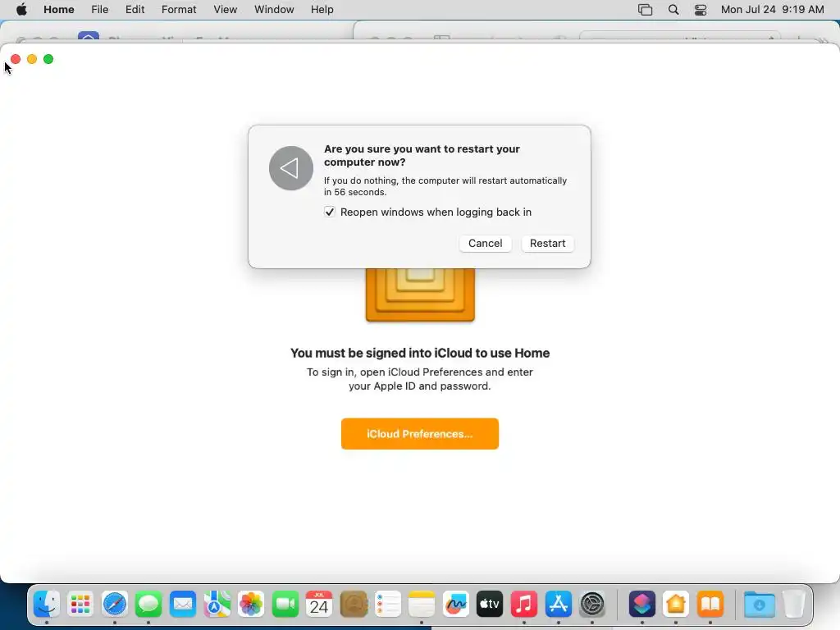840x630 pixels.
Task: Confirm with the Restart button
Action: click(547, 243)
